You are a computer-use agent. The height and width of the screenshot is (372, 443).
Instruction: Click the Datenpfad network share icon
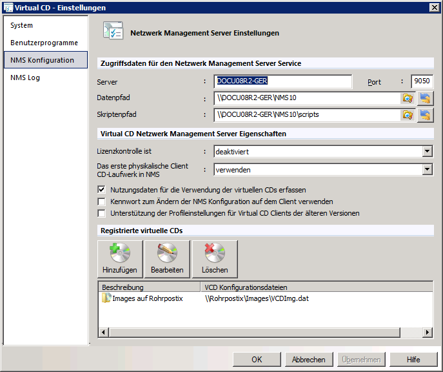(x=425, y=98)
